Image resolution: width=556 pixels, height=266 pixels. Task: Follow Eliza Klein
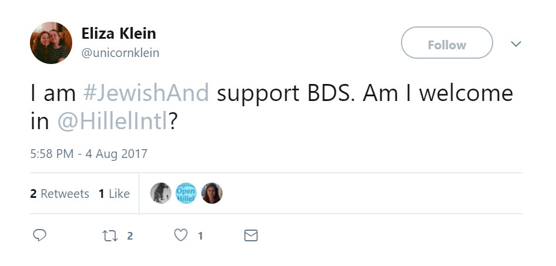(446, 45)
